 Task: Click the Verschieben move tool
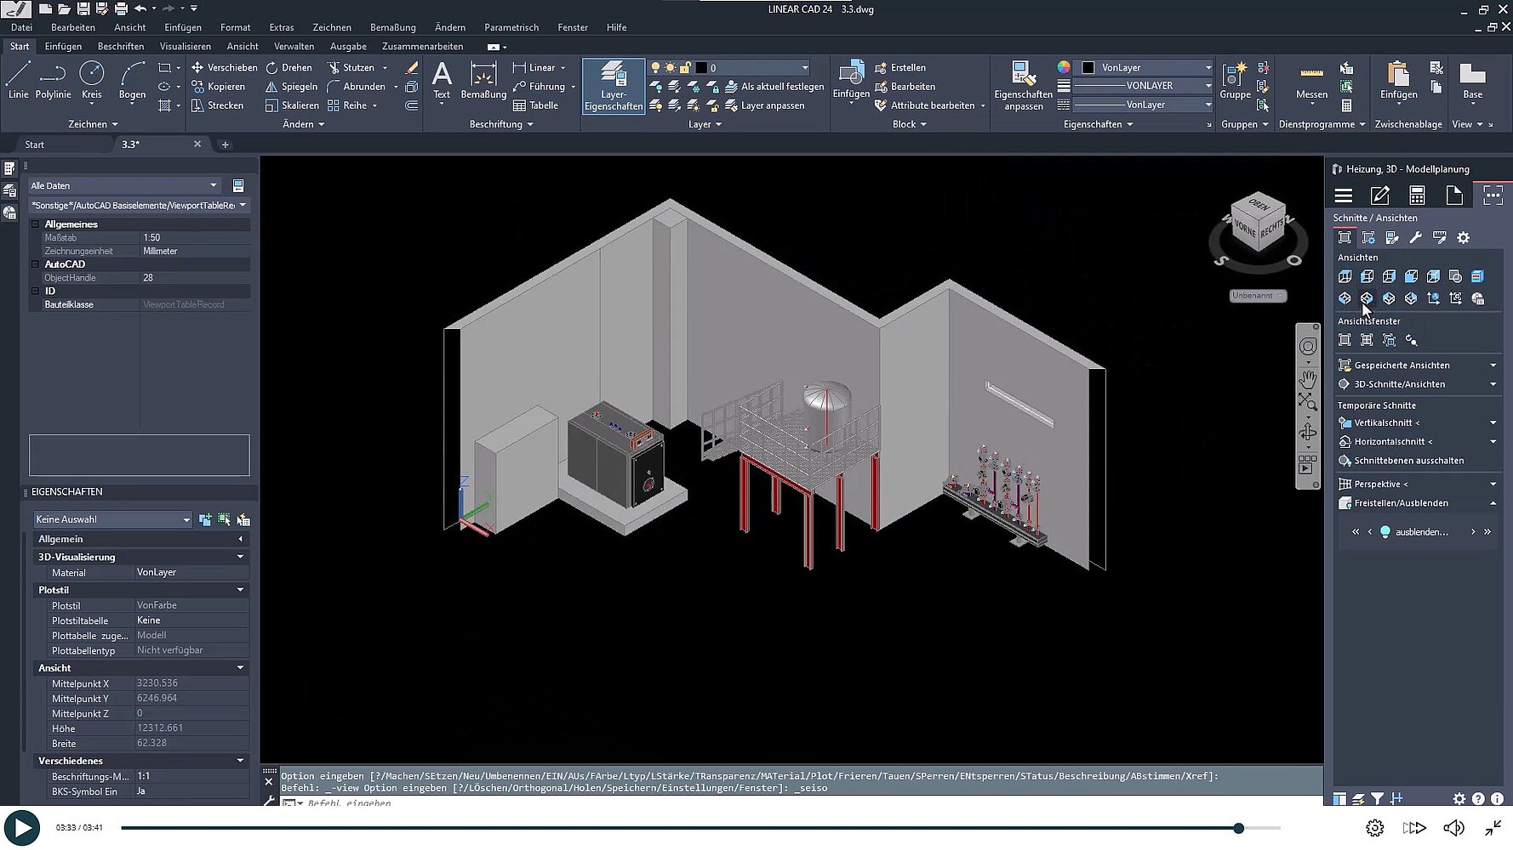click(224, 67)
